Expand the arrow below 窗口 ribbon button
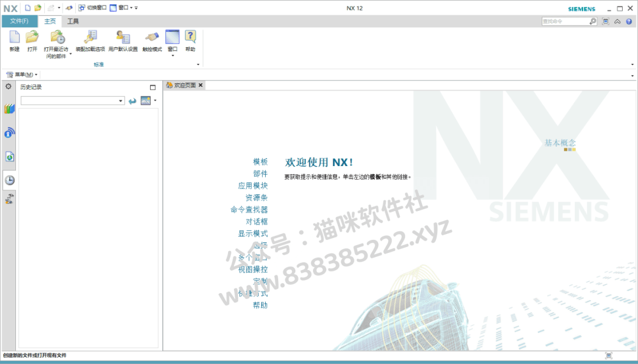 (x=172, y=56)
